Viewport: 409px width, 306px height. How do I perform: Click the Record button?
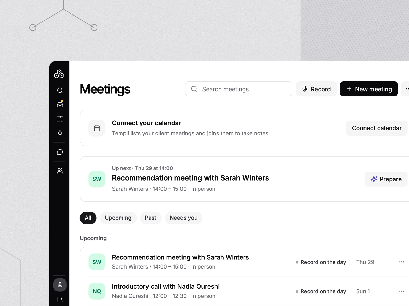point(316,89)
